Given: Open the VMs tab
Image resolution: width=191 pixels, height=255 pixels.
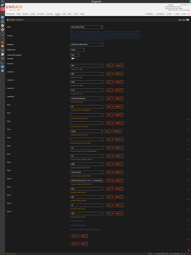Looking at the screenshot, I should point(64,14).
